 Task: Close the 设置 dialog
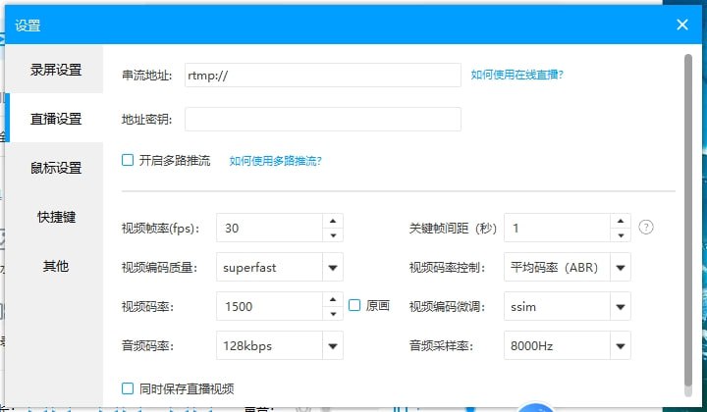point(682,25)
